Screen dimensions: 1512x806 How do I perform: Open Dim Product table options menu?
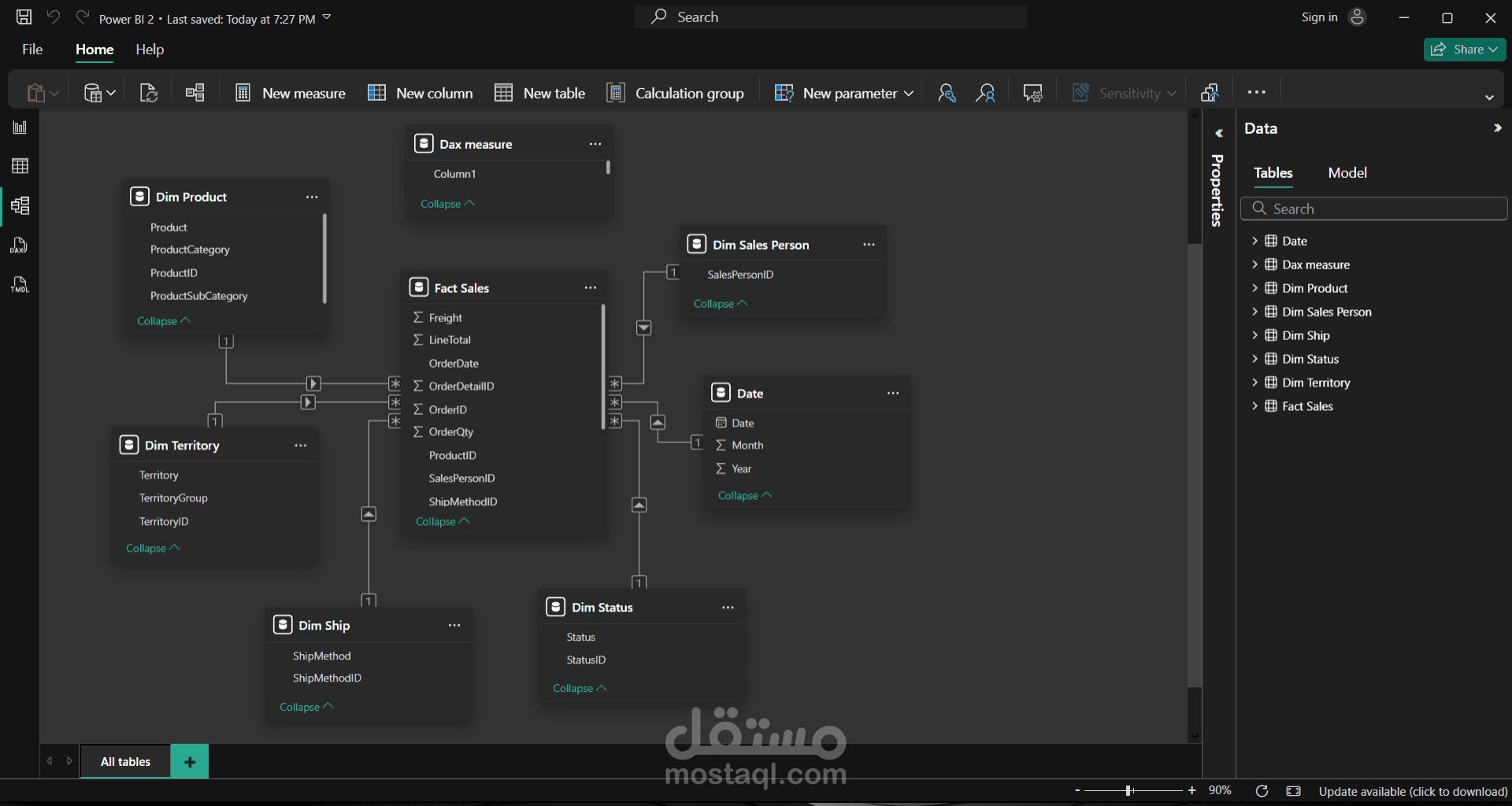point(312,197)
